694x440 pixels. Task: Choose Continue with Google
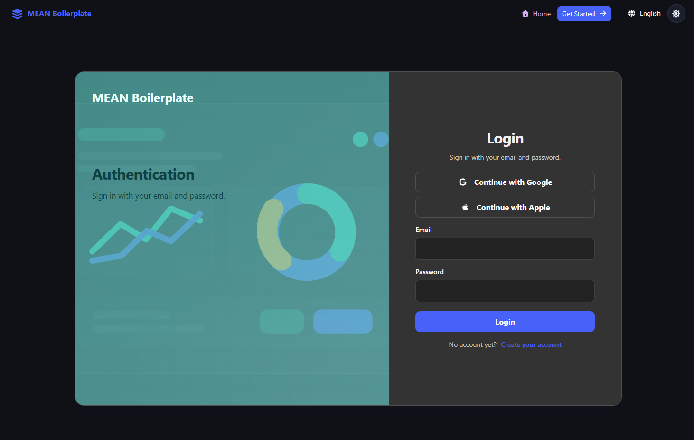(x=505, y=182)
